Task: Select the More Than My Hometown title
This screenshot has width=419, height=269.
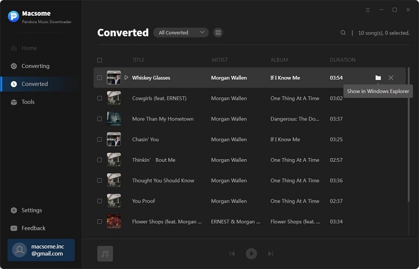Action: tap(163, 119)
